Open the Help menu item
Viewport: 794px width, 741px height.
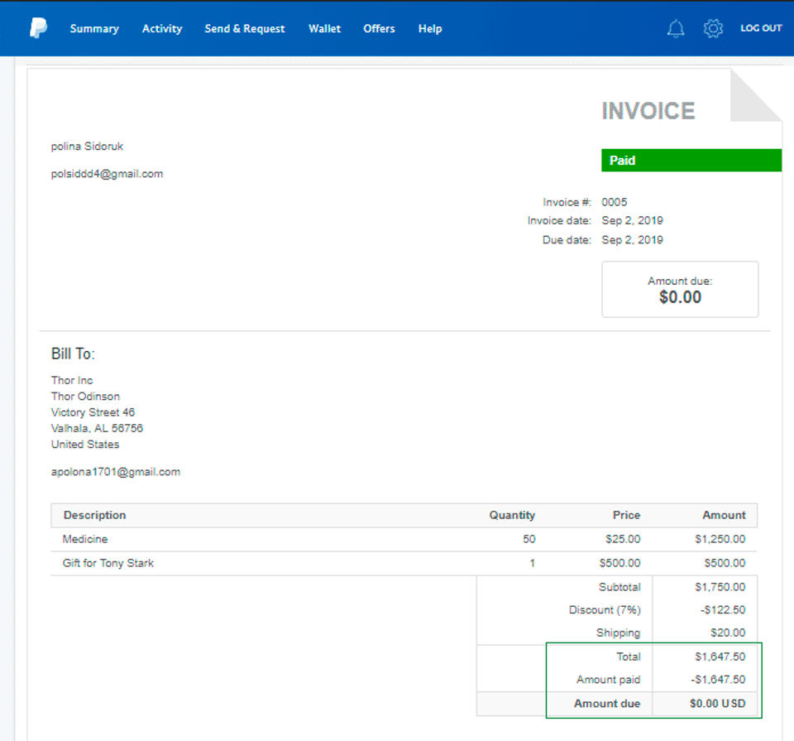point(430,29)
